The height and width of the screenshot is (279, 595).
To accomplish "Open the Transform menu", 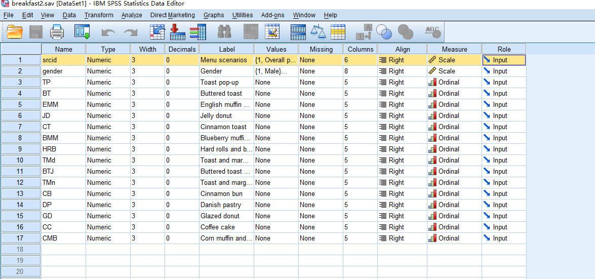I will (x=99, y=15).
